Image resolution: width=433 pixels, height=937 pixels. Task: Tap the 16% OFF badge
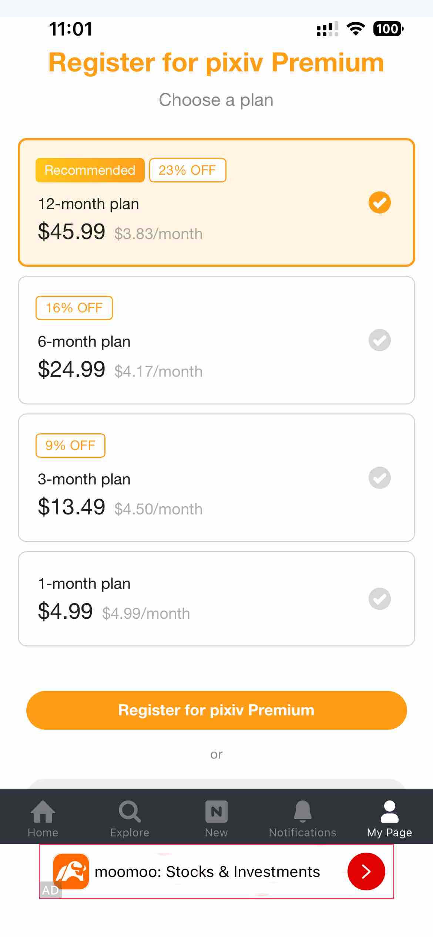74,308
